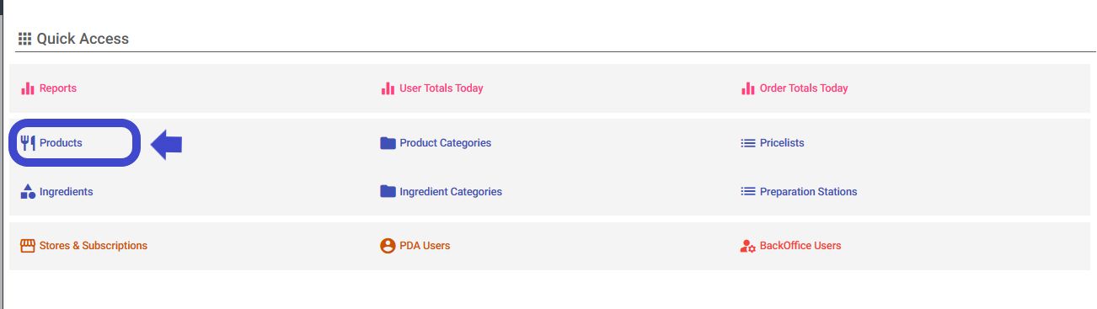Select Stores & Subscriptions link
This screenshot has width=1097, height=309.
[x=93, y=246]
